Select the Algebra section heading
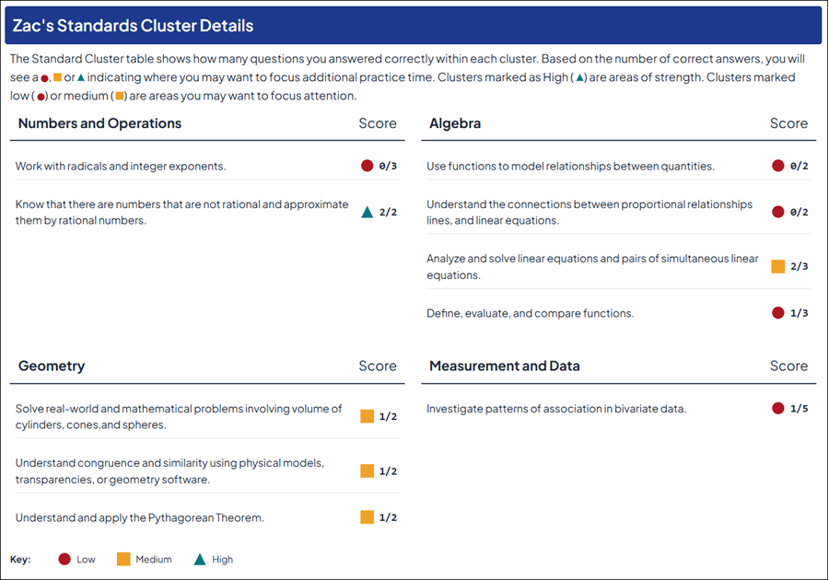The height and width of the screenshot is (580, 829). 455,123
